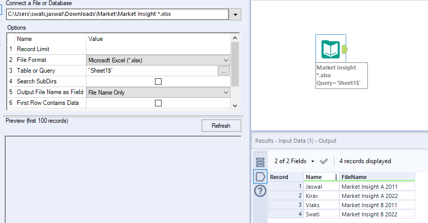
Task: Select the Input Data tool icon on canvas
Action: click(x=330, y=49)
